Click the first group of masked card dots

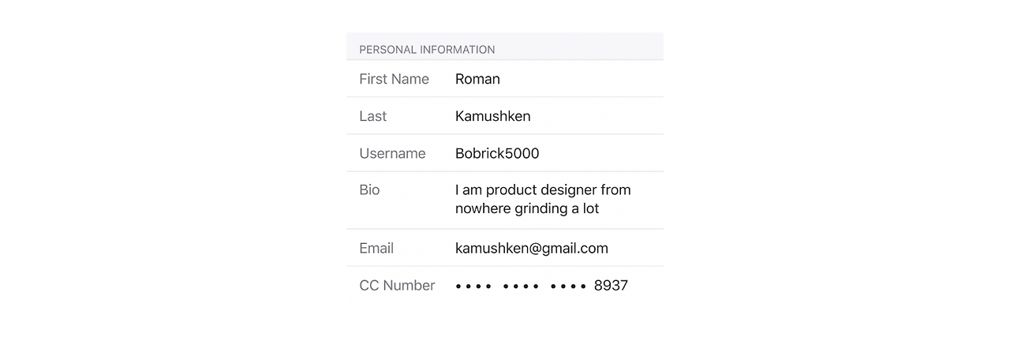(473, 287)
